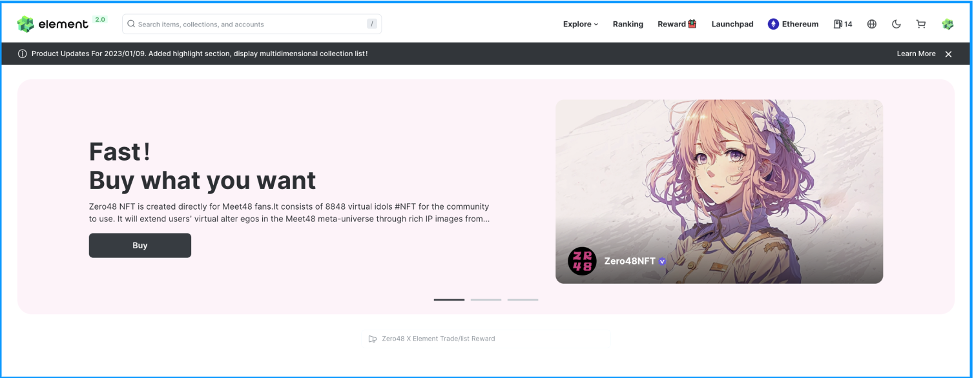Screen dimensions: 974x378
Task: Expand the Explore dropdown menu
Action: [x=581, y=24]
